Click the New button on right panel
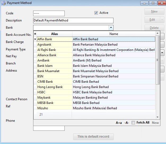This screenshot has height=144, width=166. pyautogui.click(x=154, y=11)
